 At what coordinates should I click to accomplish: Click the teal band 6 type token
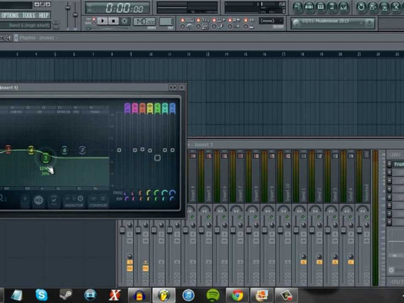click(x=165, y=108)
